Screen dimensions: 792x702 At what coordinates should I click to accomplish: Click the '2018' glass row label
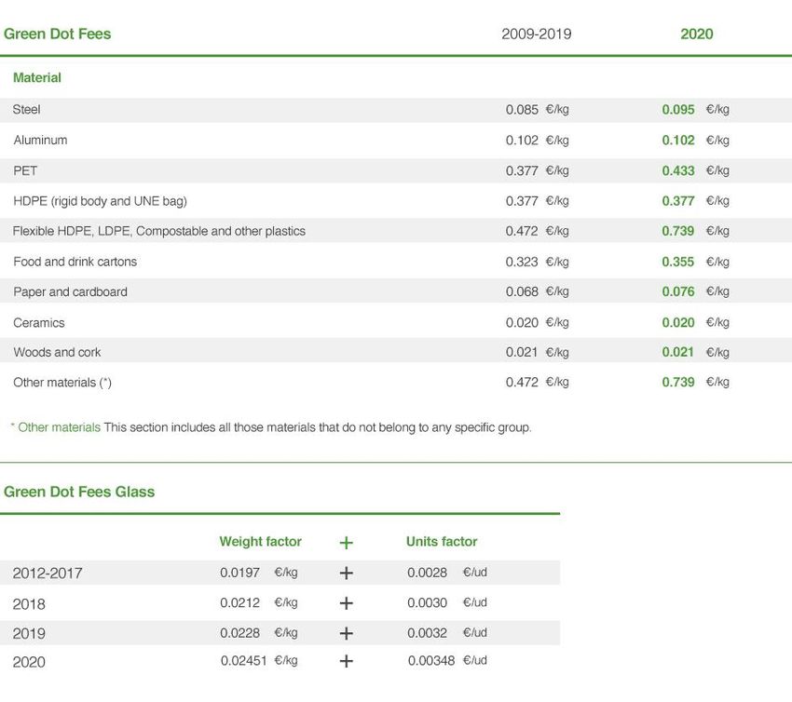(x=29, y=604)
